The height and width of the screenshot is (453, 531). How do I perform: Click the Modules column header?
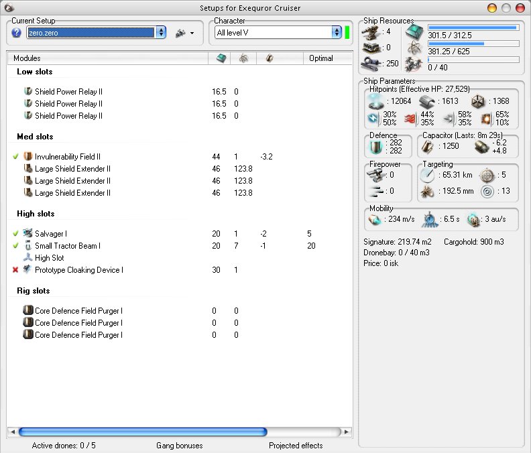[108, 58]
